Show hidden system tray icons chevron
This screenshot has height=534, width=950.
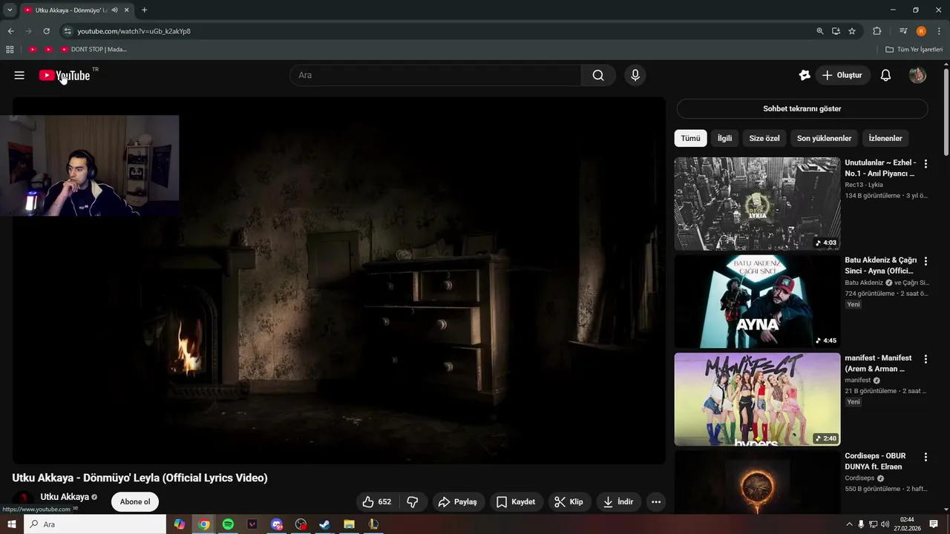[x=849, y=524]
